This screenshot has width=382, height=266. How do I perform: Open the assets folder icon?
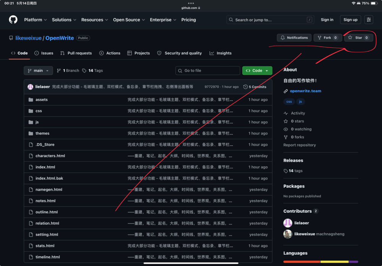point(31,100)
